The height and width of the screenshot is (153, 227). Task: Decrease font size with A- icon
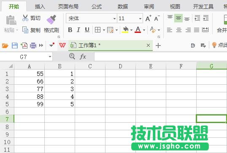coord(157,18)
